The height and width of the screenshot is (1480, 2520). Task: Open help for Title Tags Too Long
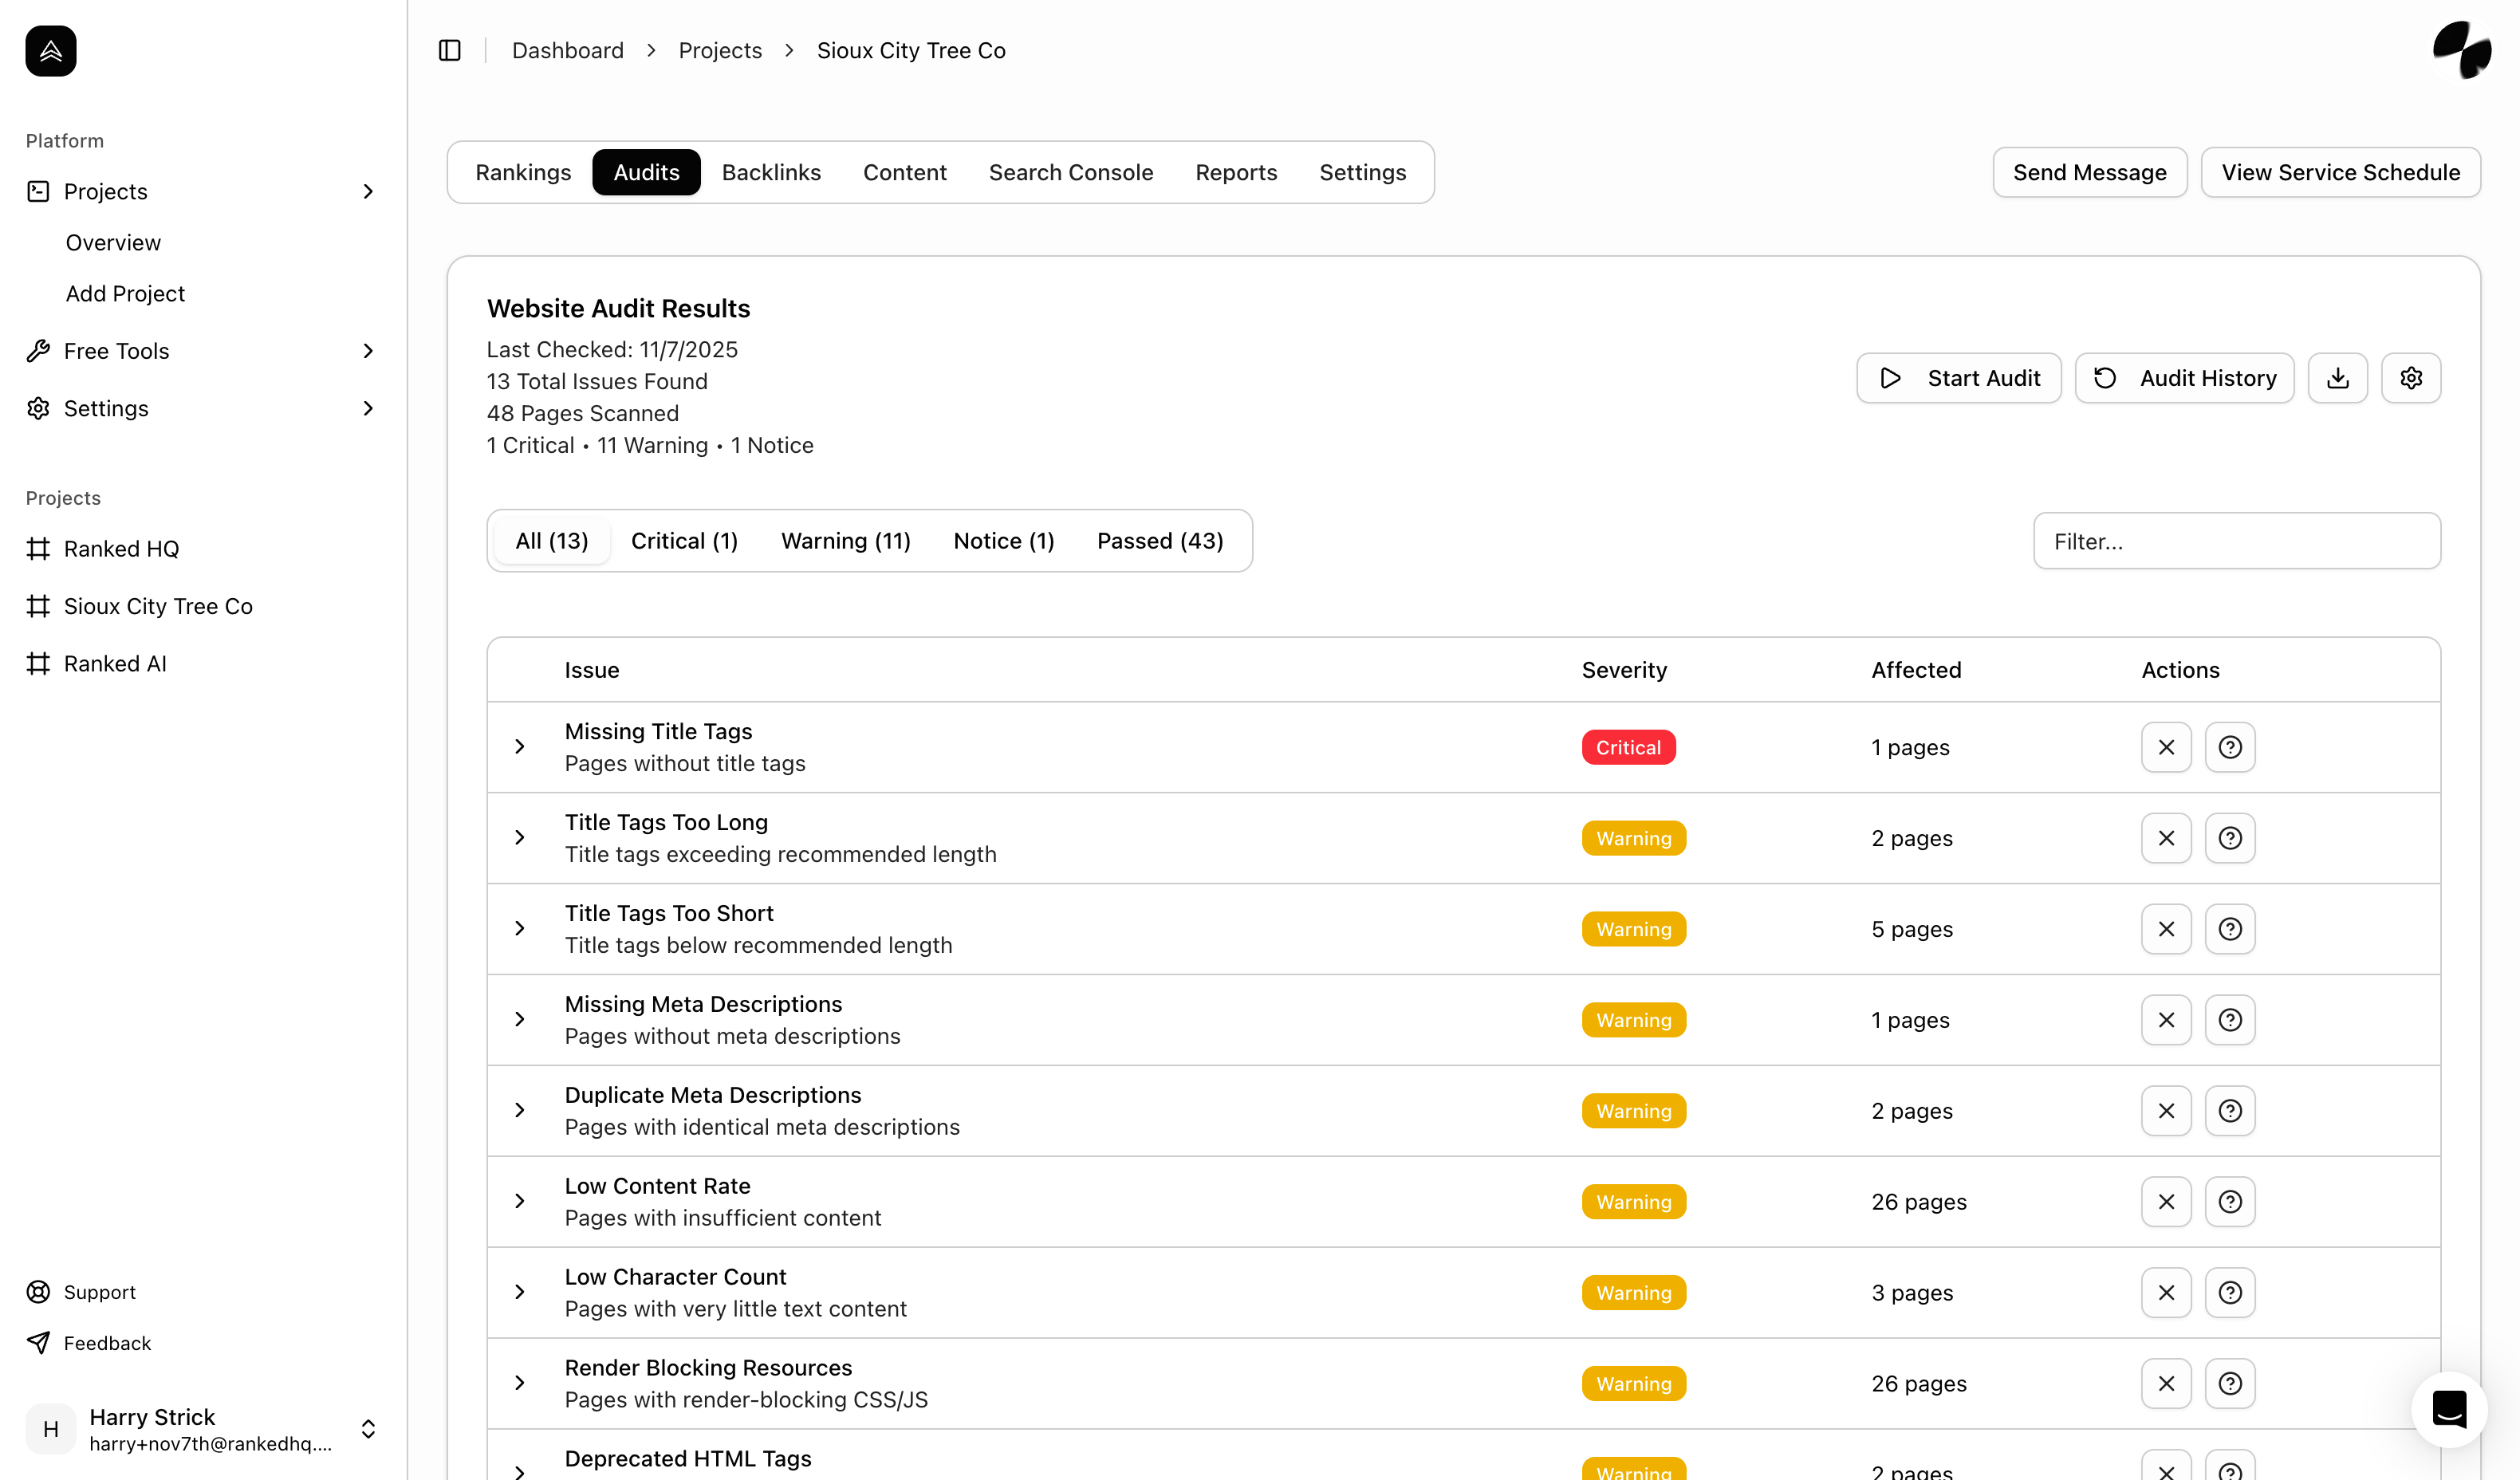click(x=2229, y=838)
